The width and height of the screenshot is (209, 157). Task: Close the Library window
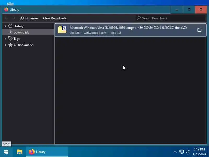pos(201,10)
